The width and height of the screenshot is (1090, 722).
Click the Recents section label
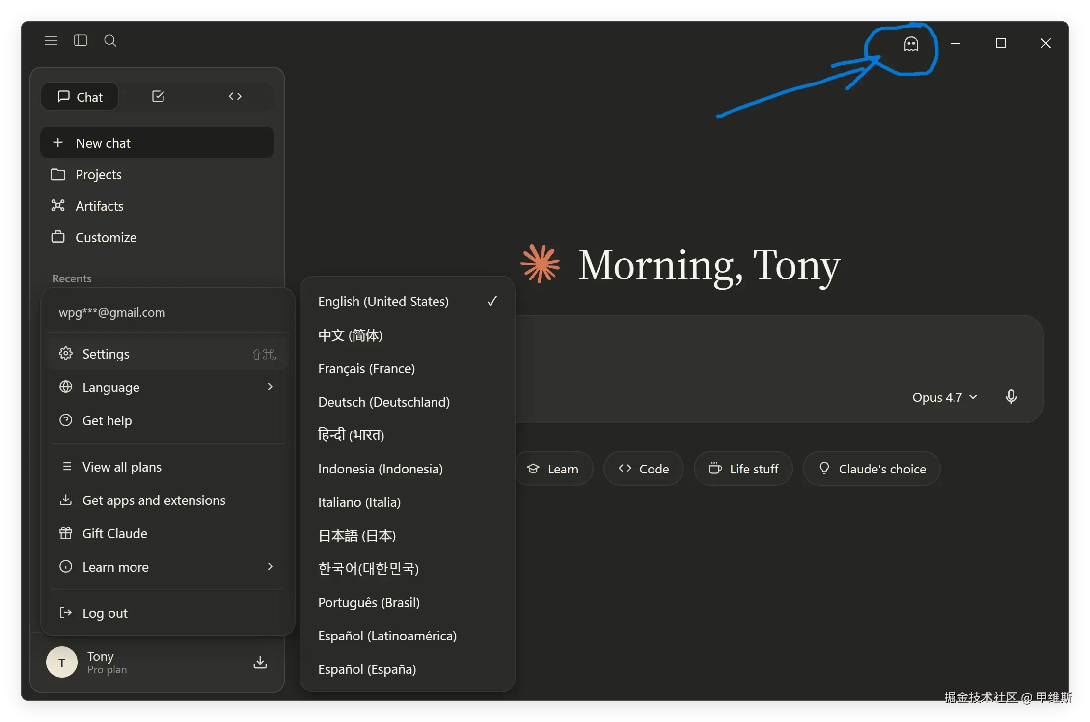[x=72, y=278]
